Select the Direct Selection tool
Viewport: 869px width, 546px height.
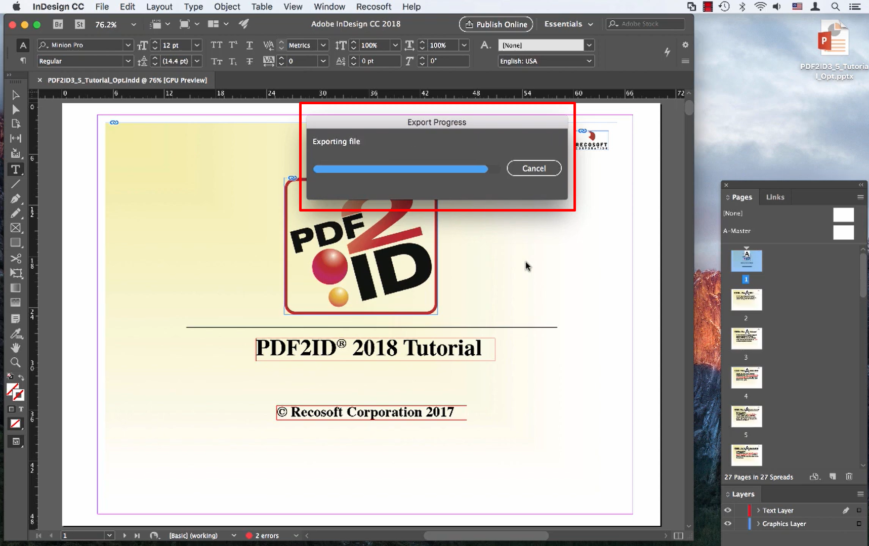(x=16, y=110)
